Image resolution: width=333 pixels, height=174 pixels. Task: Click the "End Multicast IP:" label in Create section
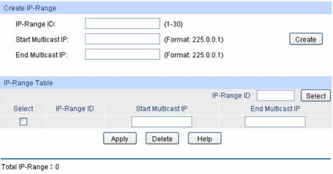[x=41, y=55]
